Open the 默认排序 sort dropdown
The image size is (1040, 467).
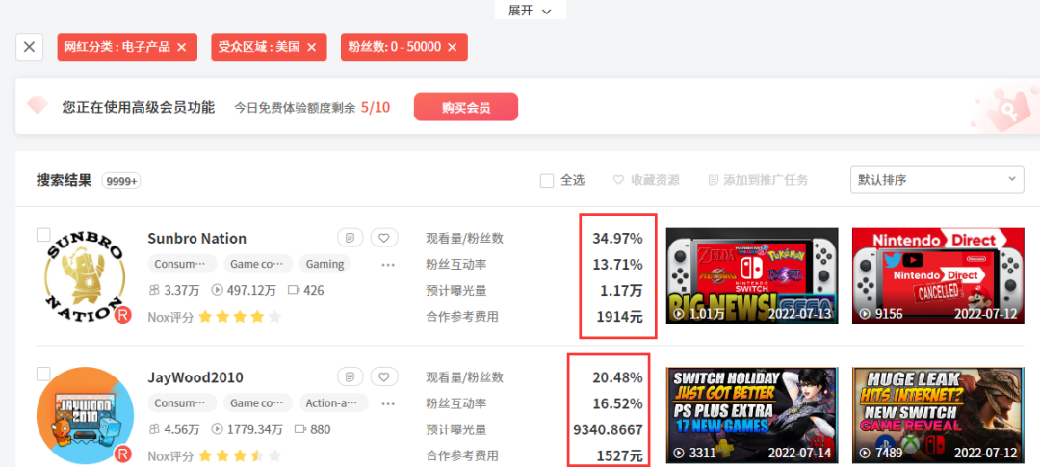[x=937, y=179]
